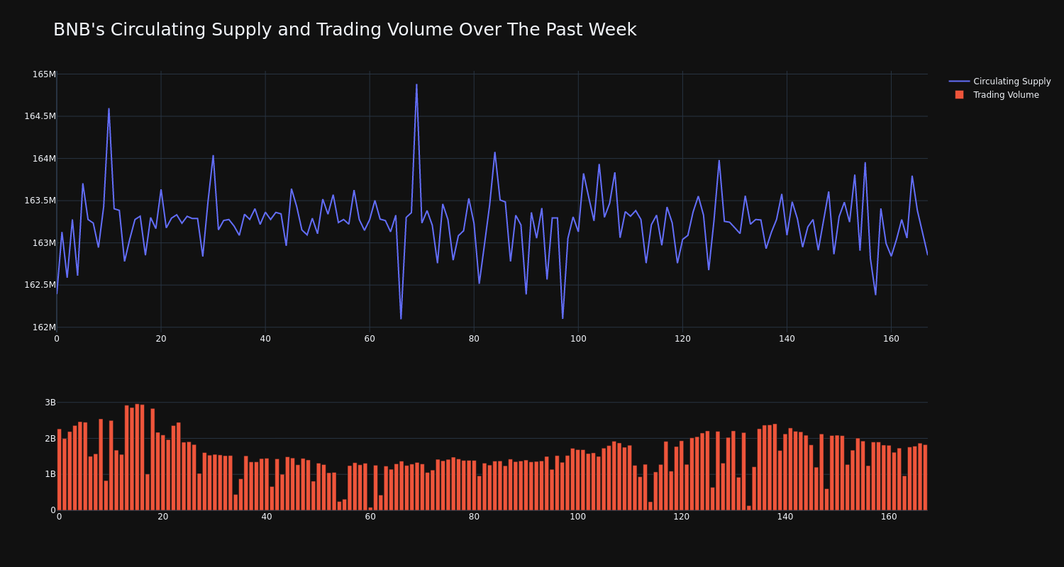
Task: Click x-axis label 80 on supply chart
Action: 474,339
